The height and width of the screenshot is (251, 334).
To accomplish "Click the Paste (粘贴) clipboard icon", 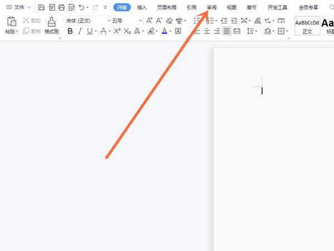I will 11,22.
